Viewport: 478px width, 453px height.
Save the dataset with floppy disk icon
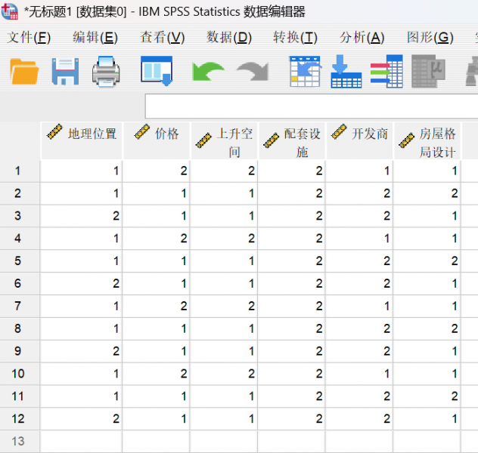pos(65,72)
